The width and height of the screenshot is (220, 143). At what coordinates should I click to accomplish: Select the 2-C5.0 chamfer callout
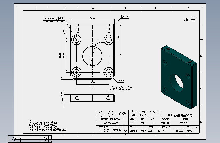coord(121,80)
